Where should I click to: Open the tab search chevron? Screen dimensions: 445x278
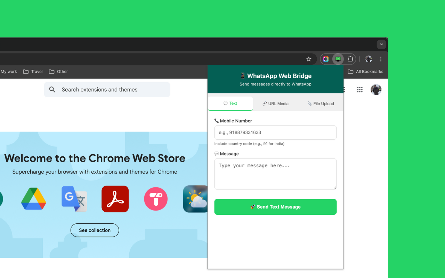tap(381, 44)
